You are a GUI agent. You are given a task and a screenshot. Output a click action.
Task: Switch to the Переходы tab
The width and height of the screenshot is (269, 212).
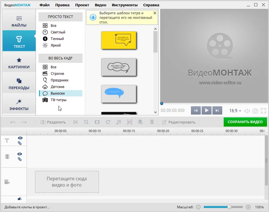[19, 84]
